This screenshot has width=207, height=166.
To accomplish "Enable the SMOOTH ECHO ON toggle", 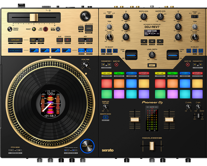I will pos(105,117).
